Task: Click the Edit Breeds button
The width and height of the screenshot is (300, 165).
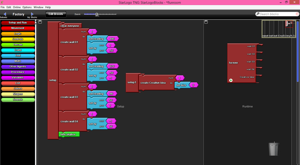Action: pos(56,14)
